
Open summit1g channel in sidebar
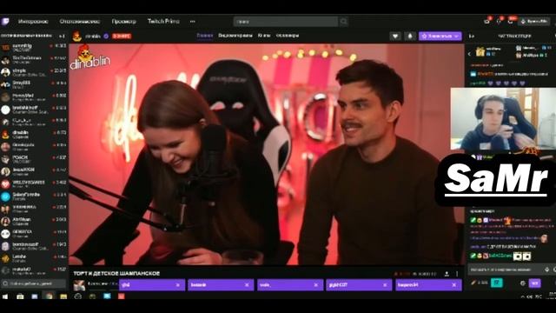pyautogui.click(x=34, y=47)
